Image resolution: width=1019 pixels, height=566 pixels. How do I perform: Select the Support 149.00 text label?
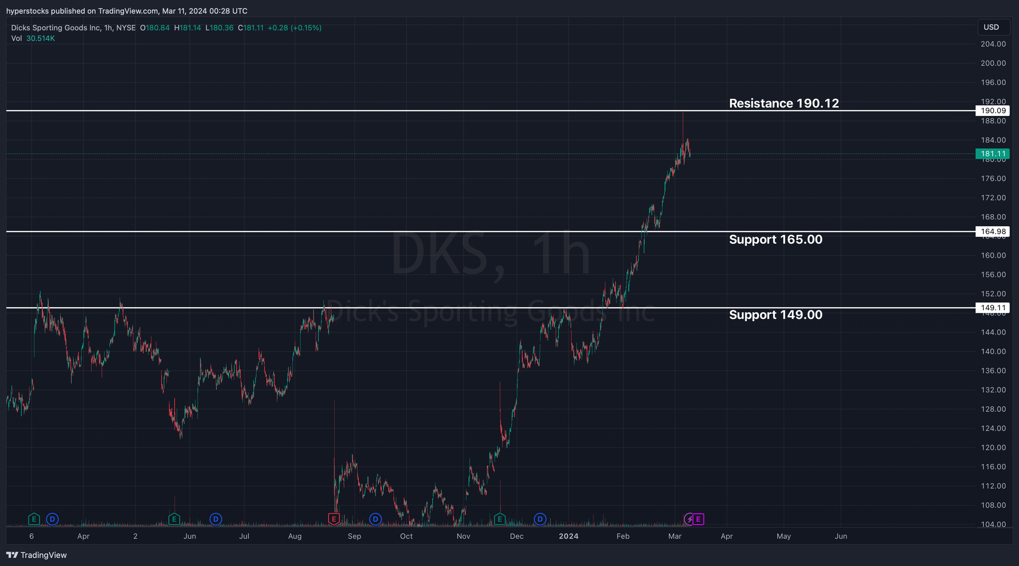775,315
